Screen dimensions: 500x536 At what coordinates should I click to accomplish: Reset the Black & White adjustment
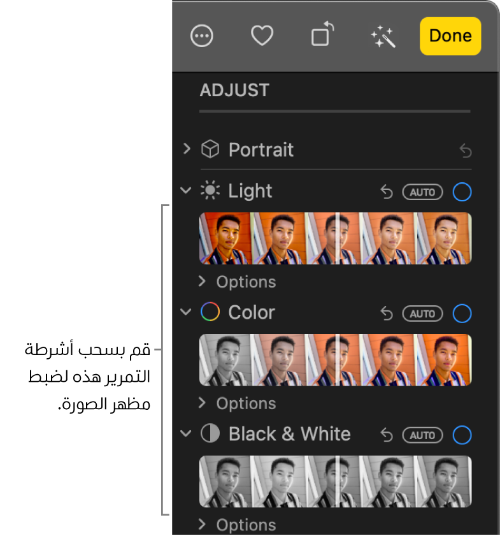pyautogui.click(x=387, y=435)
